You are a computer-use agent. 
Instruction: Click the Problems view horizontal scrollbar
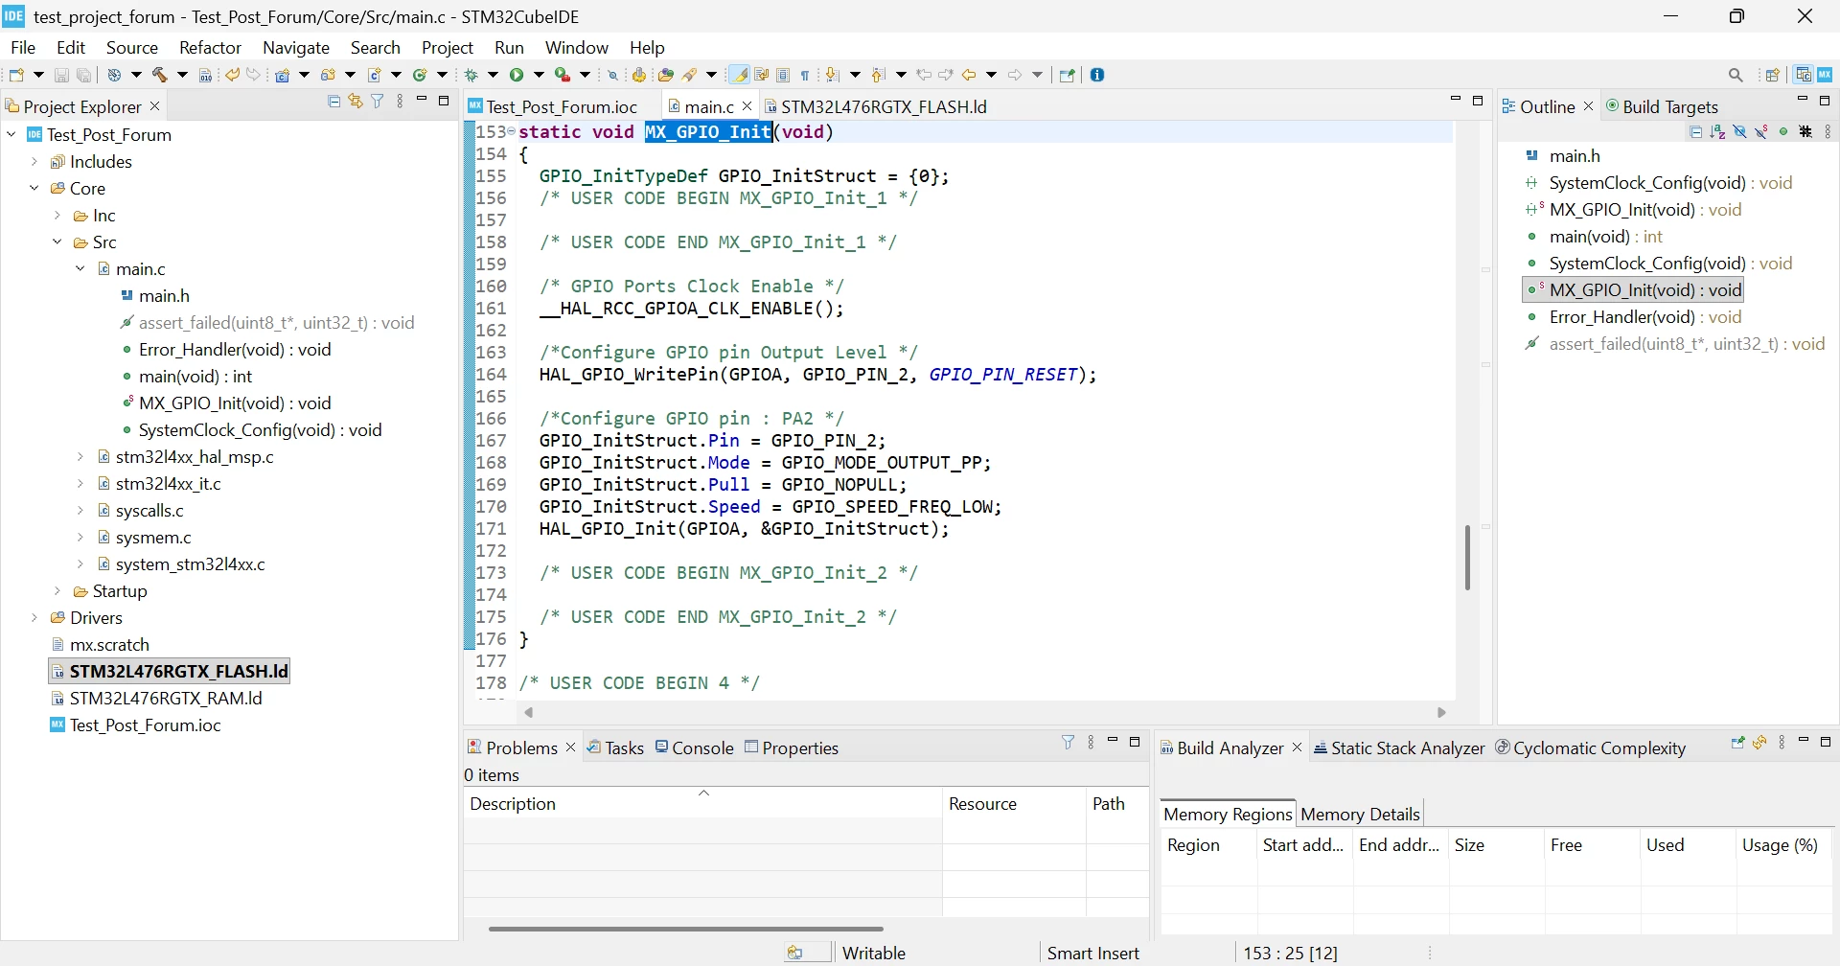(686, 928)
